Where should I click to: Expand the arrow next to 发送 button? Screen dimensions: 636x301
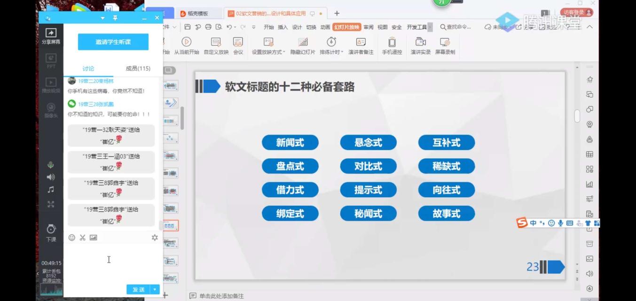click(155, 289)
